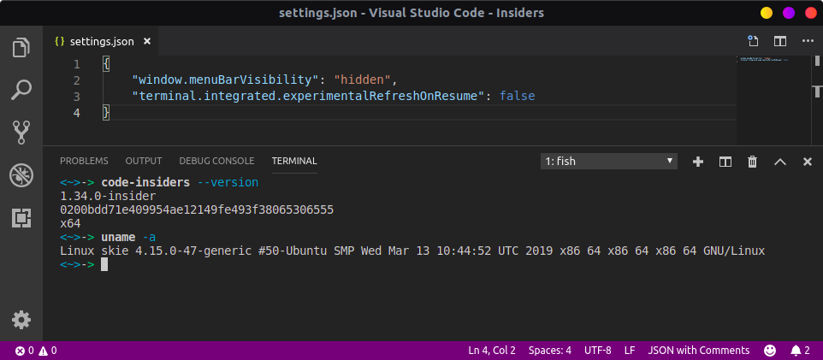The width and height of the screenshot is (823, 360).
Task: Split the terminal pane
Action: tap(725, 162)
